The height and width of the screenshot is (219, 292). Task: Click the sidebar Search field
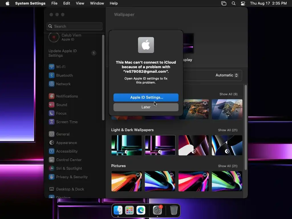(74, 26)
